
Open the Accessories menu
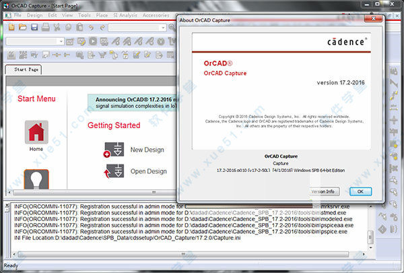(x=156, y=16)
